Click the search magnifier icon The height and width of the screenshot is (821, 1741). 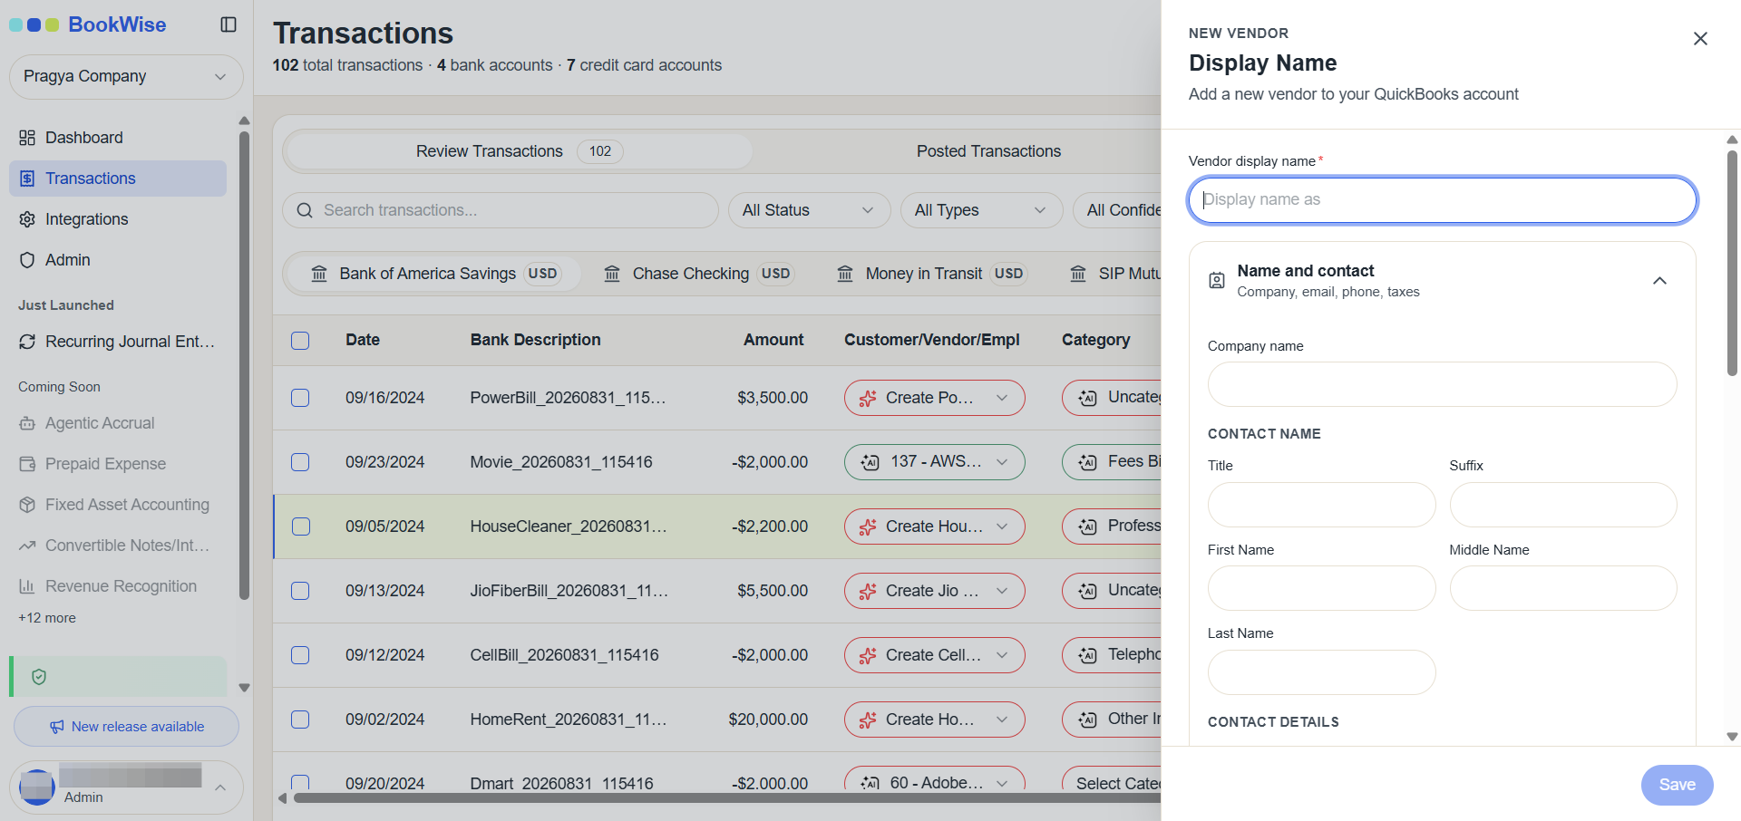pos(305,210)
